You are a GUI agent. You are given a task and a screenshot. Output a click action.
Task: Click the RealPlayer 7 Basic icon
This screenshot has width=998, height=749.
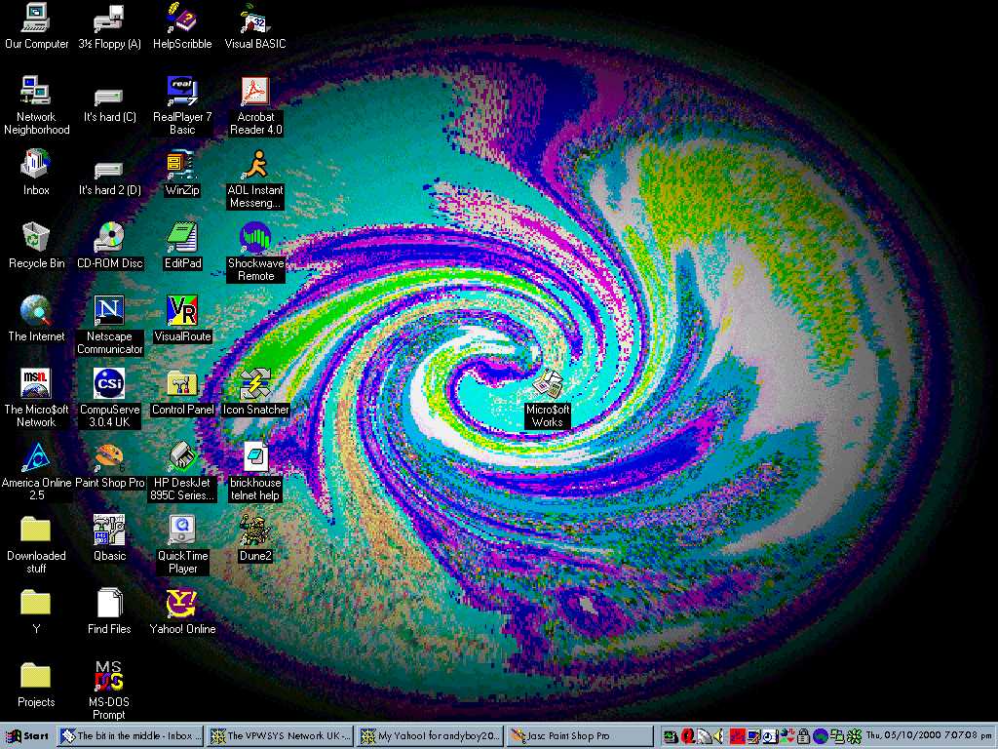[182, 92]
